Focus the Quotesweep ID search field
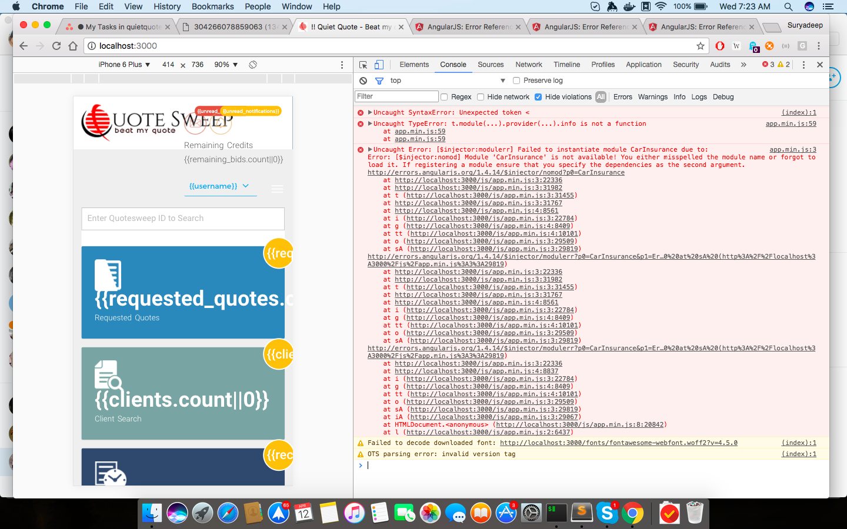 click(183, 219)
